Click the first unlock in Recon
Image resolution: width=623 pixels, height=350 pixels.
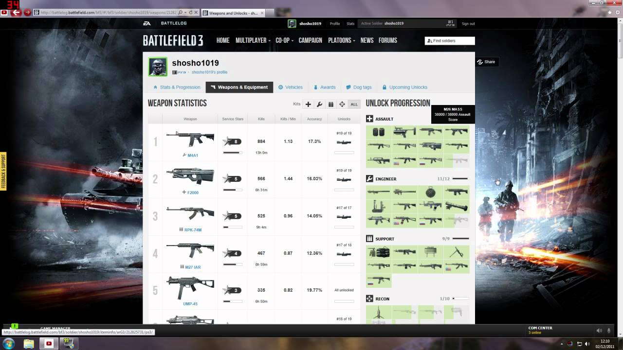coord(379,312)
